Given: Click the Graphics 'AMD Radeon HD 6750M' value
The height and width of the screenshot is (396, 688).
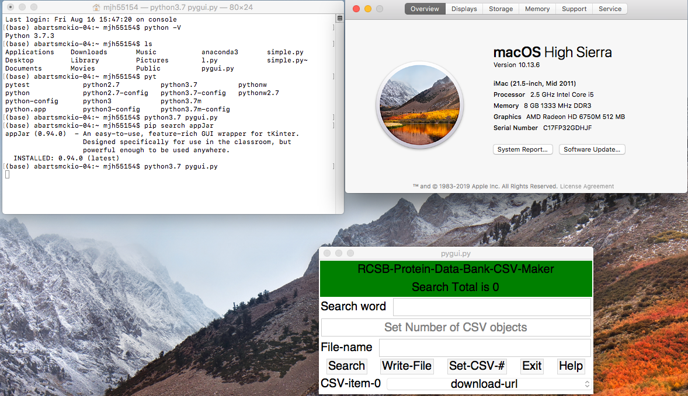Looking at the screenshot, I should tap(575, 117).
